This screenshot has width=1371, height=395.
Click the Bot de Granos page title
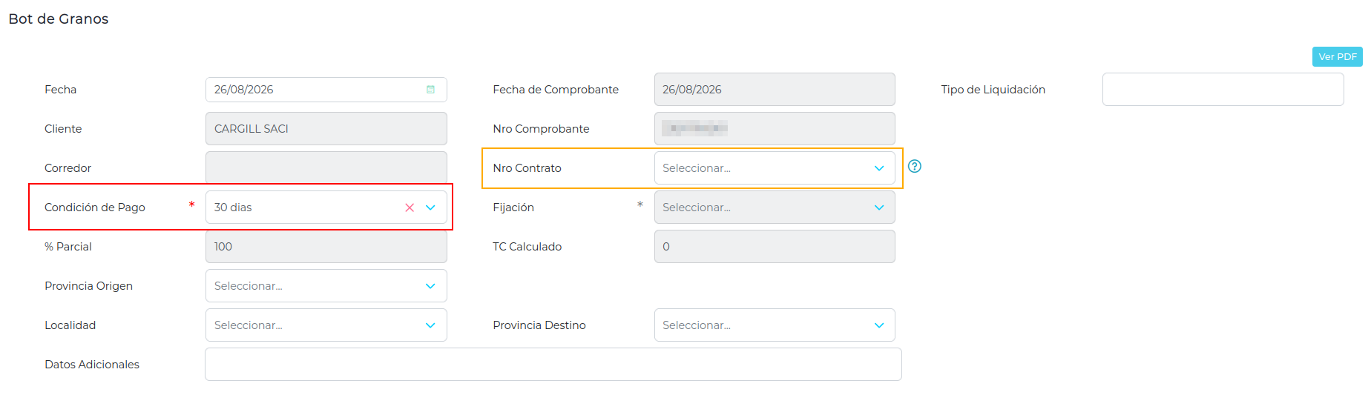59,19
